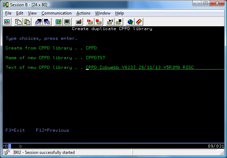Click the F3=Exit function key label

[15, 130]
